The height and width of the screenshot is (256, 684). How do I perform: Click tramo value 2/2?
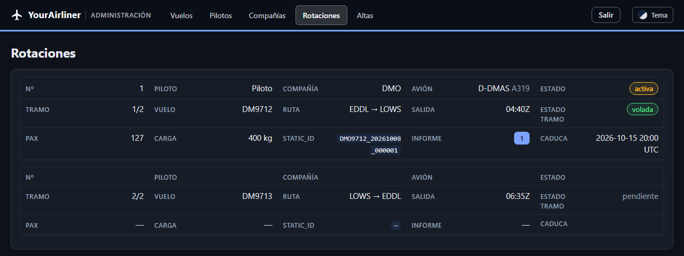138,196
